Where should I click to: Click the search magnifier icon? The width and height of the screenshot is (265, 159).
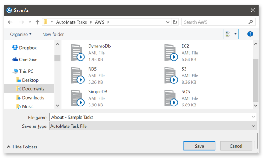[251, 22]
